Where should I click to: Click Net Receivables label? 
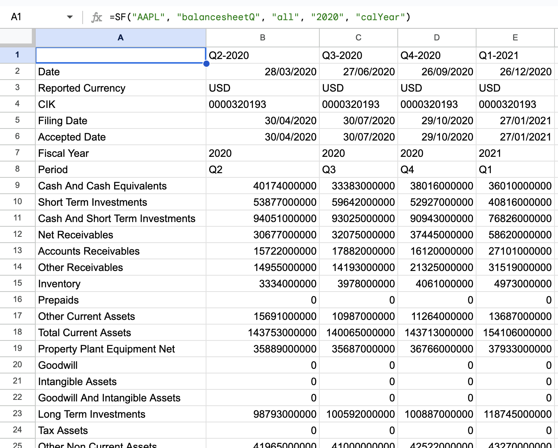(x=121, y=234)
